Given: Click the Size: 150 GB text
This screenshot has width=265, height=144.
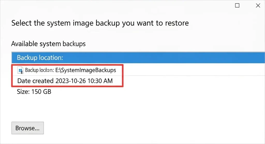Looking at the screenshot, I should (x=34, y=92).
